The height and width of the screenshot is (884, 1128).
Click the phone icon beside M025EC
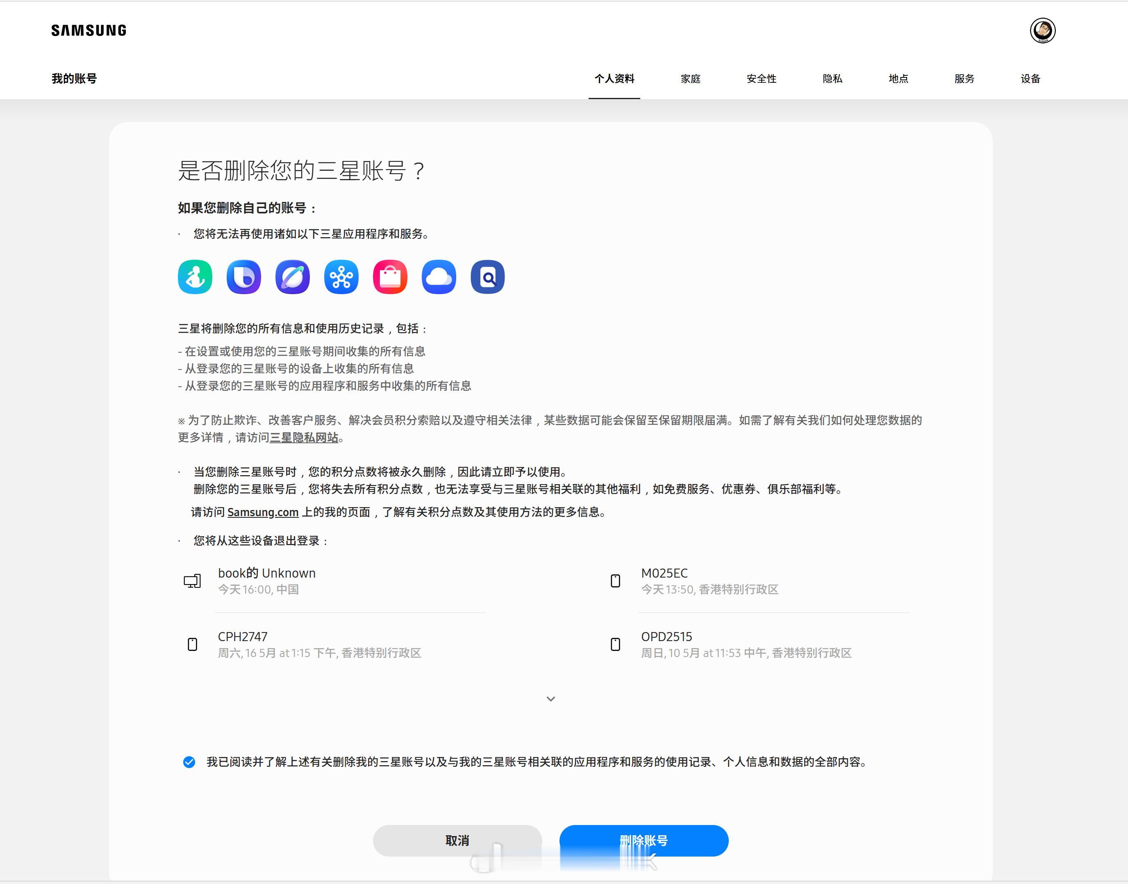(x=615, y=581)
